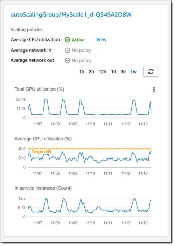Click the No policy icon for network in
Screen dimensions: 175x246
pyautogui.click(x=67, y=50)
